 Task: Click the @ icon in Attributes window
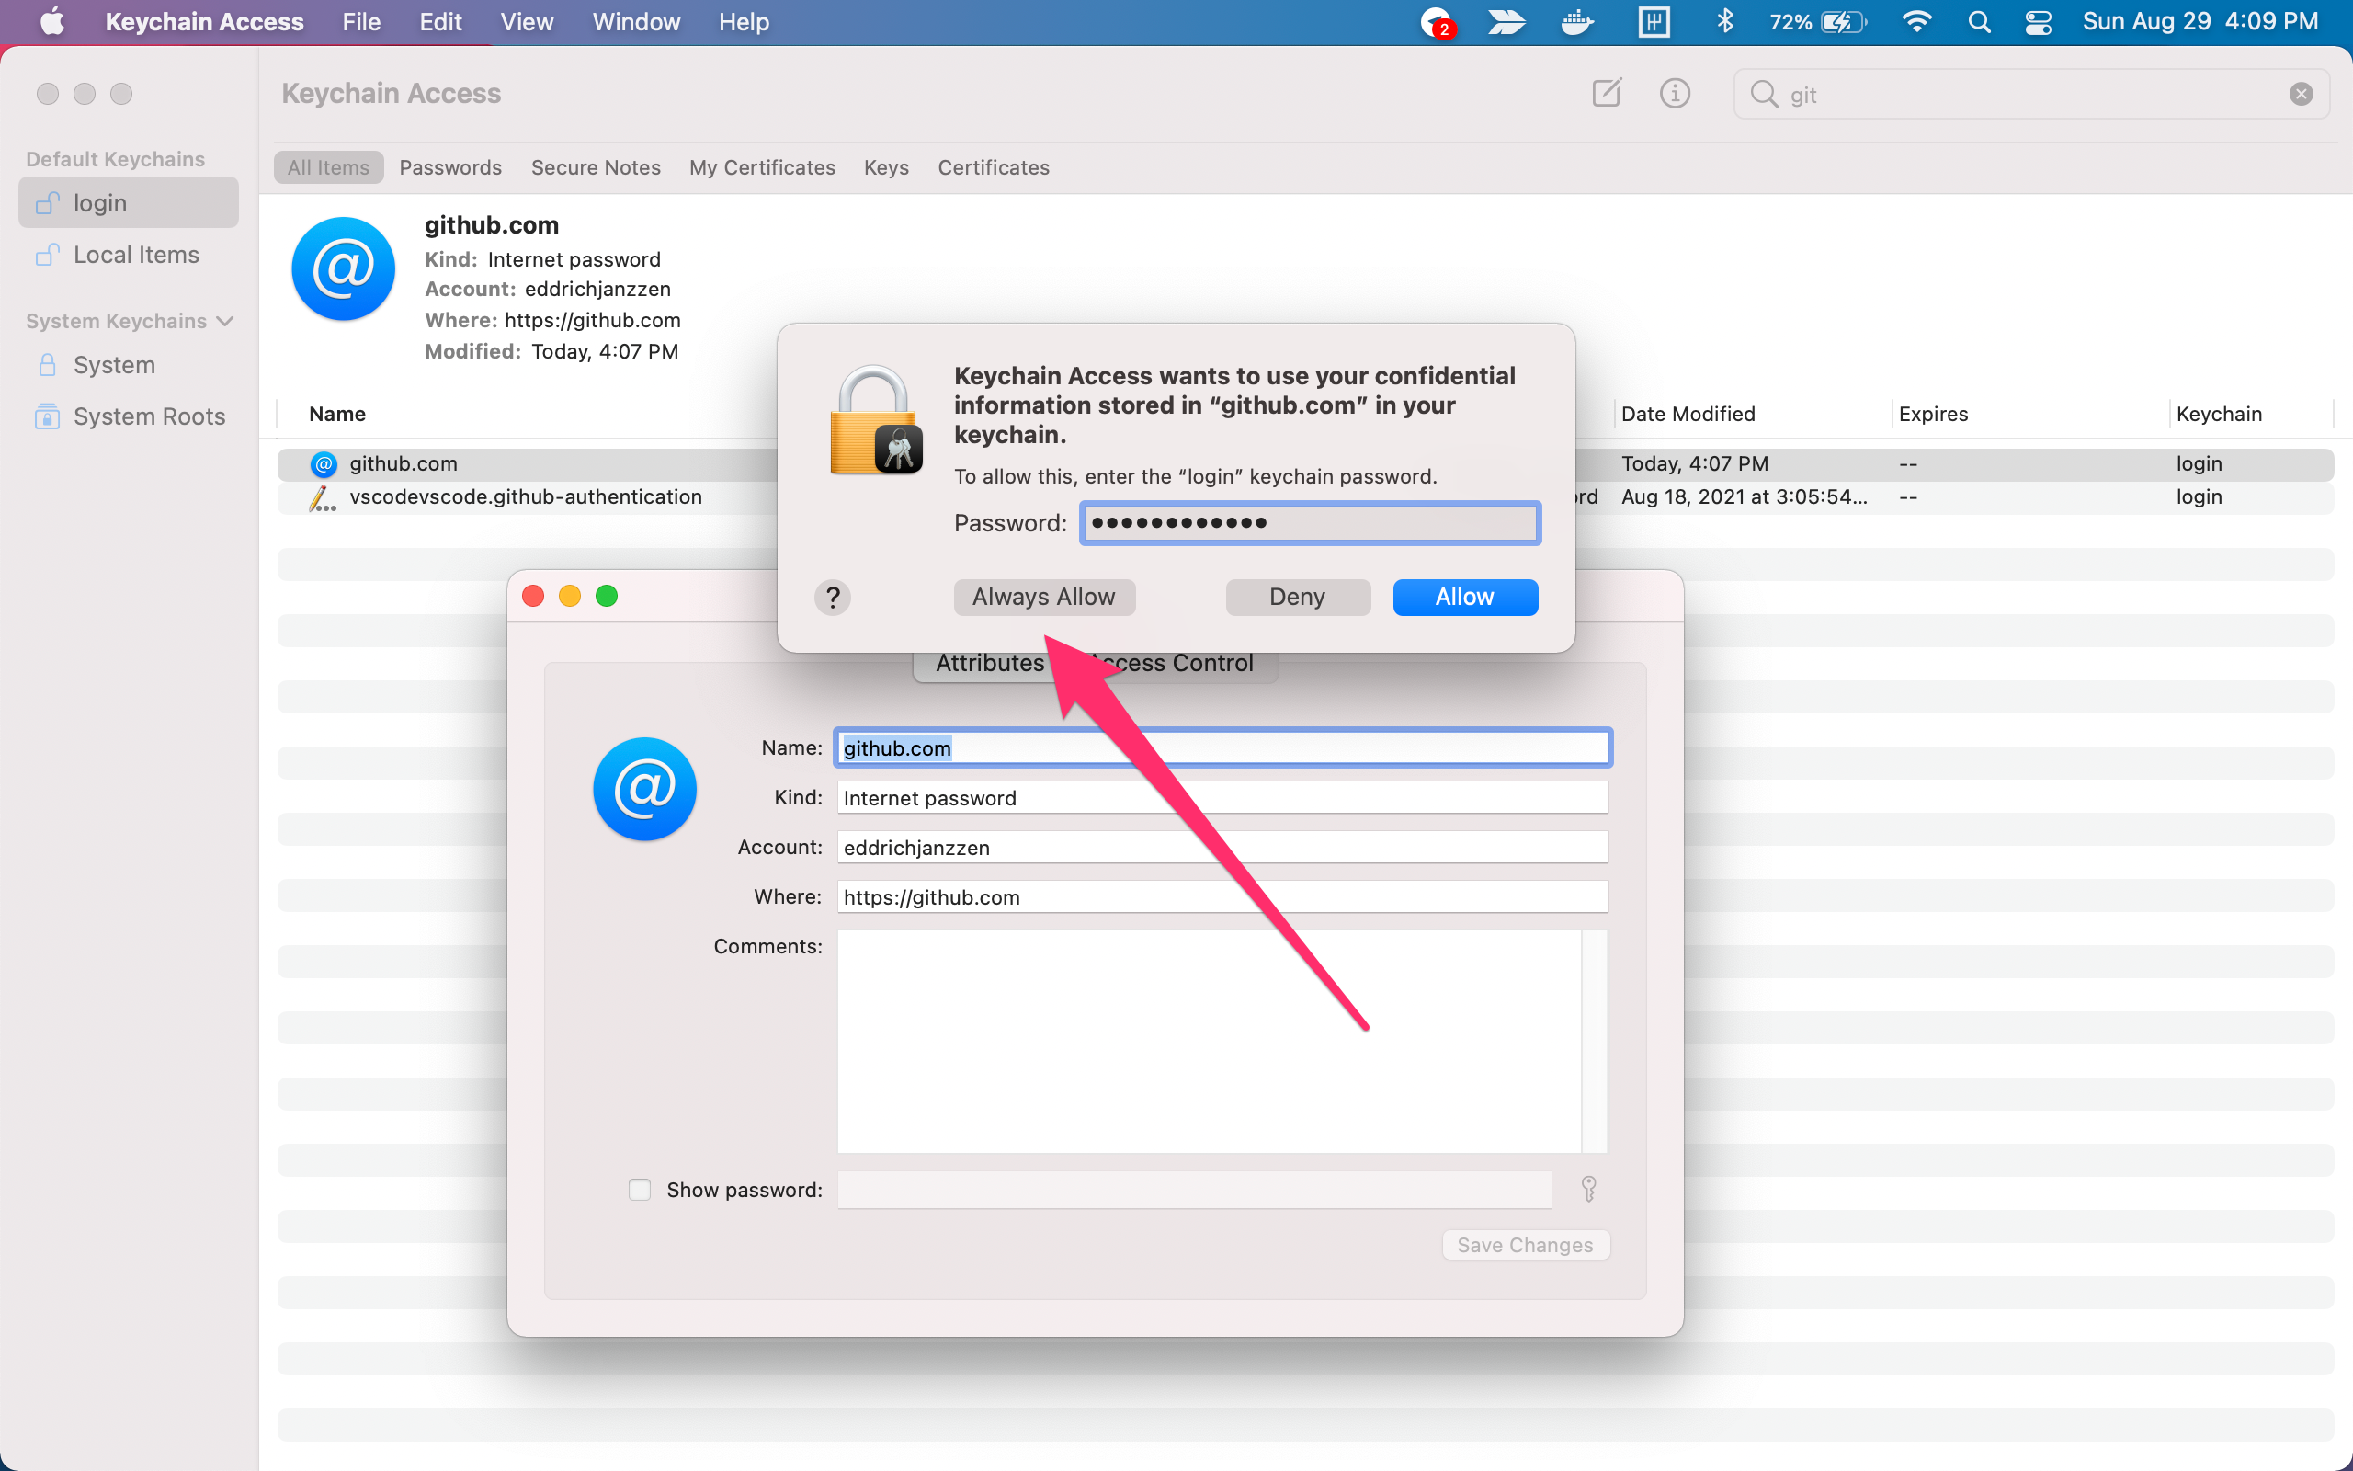[644, 789]
